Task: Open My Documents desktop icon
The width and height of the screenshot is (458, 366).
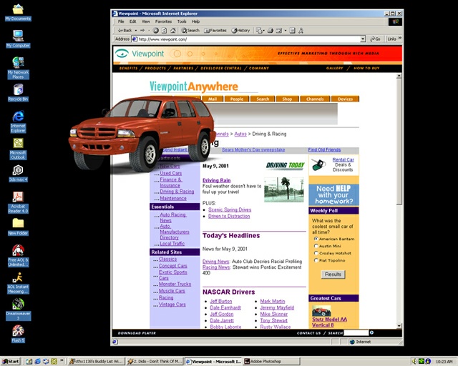Action: click(18, 13)
